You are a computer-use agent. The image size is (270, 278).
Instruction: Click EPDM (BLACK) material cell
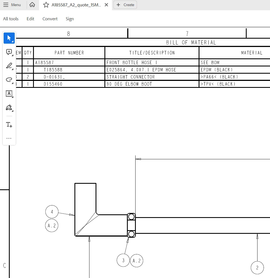pyautogui.click(x=216, y=70)
